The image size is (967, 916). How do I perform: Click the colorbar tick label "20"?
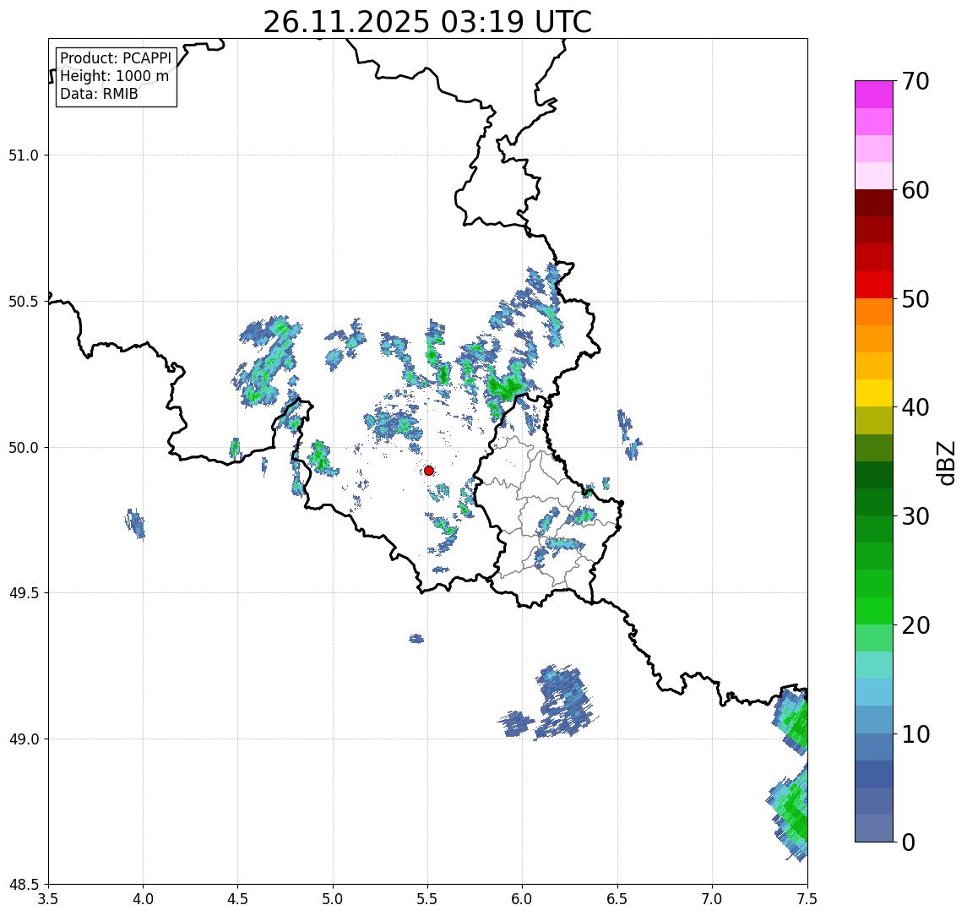coord(915,625)
